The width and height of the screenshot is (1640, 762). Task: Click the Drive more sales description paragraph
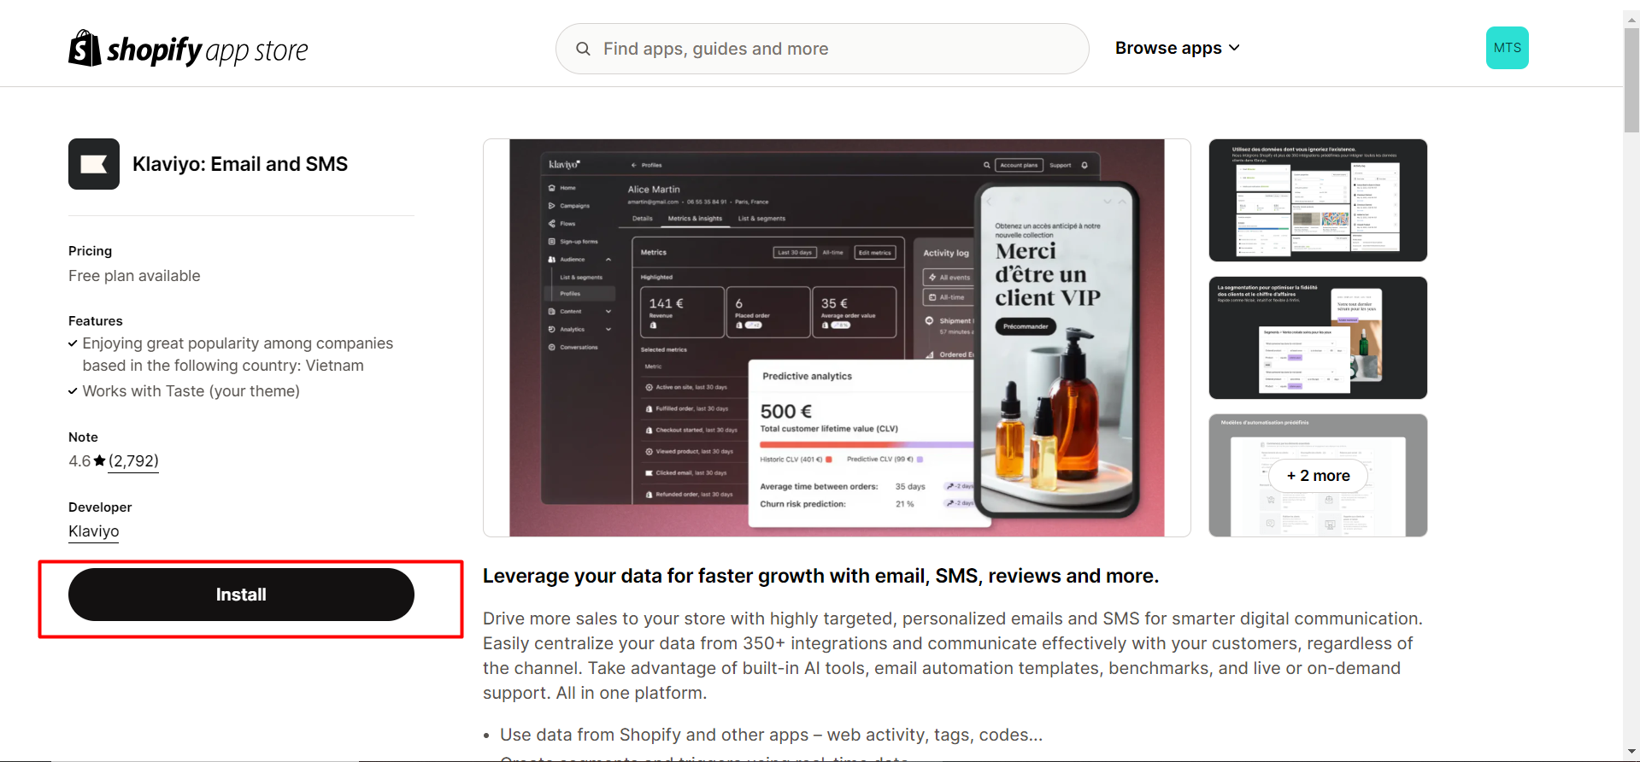[952, 655]
